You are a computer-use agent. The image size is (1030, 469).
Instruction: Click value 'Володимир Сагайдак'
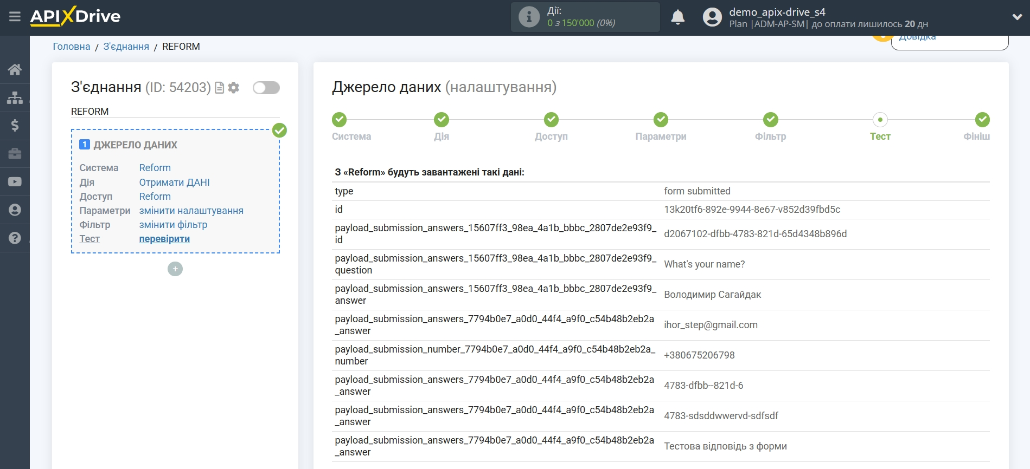click(x=713, y=295)
